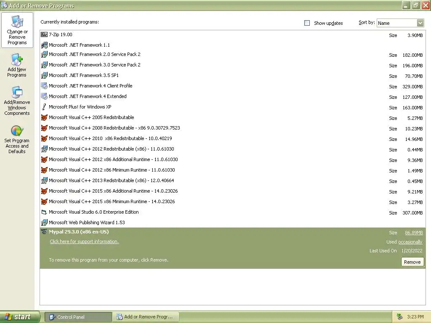The image size is (431, 323).
Task: Click the Used occasionally link
Action: tap(410, 242)
